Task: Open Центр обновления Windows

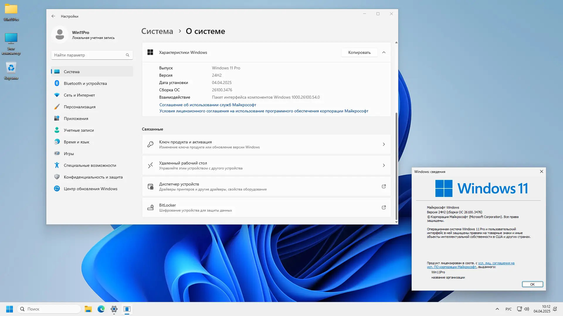Action: pos(90,189)
